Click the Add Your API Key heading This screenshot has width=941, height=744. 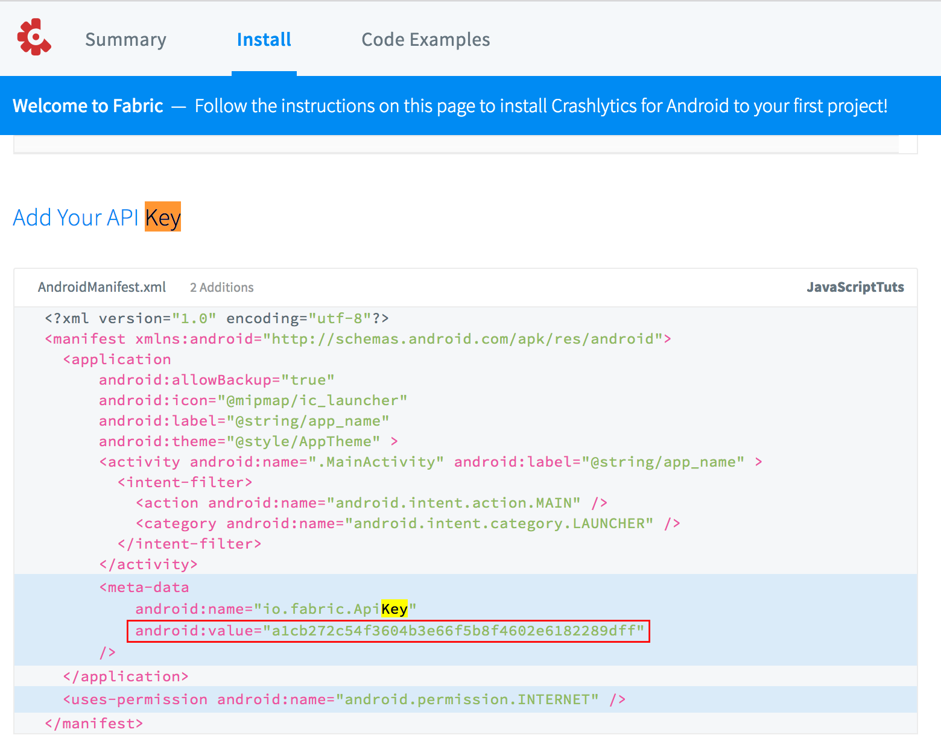tap(97, 217)
